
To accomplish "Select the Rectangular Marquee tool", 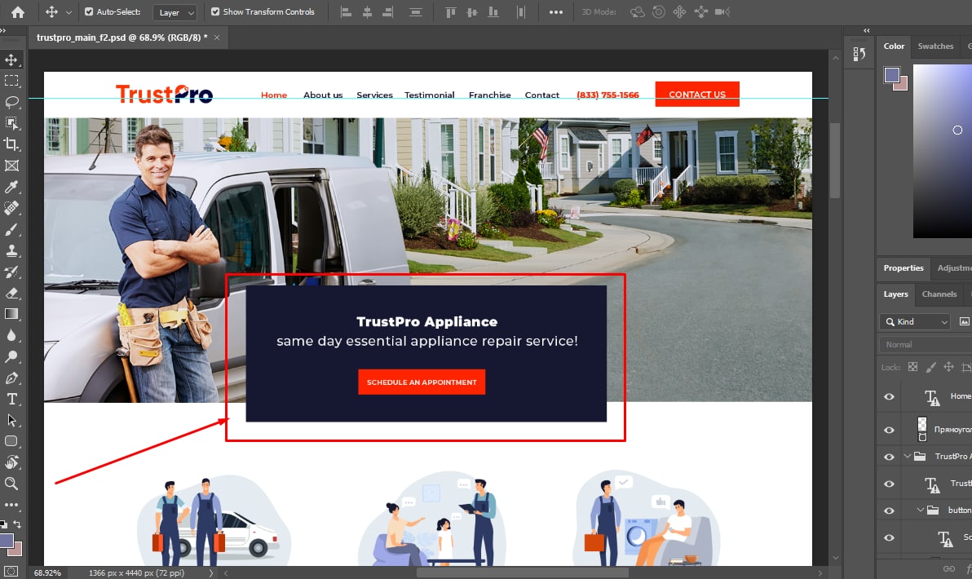I will click(x=11, y=81).
